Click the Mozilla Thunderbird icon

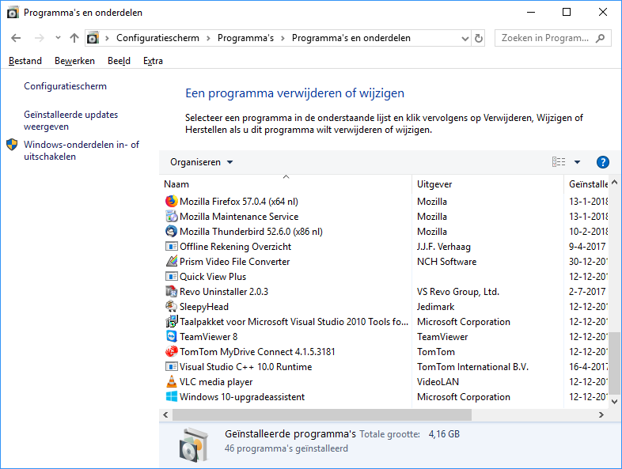coord(172,231)
